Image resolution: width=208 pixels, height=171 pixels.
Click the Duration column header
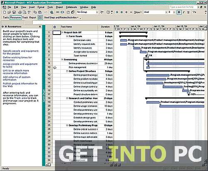click(x=105, y=28)
